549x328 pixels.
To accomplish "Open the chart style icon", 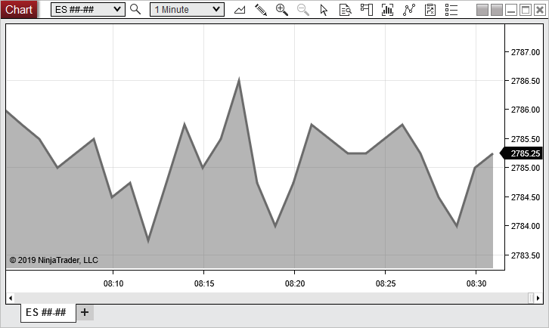I will (240, 10).
